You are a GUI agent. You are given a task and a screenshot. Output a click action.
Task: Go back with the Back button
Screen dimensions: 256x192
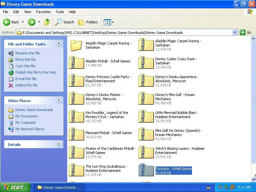tap(11, 22)
